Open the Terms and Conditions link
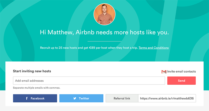The height and width of the screenshot is (111, 209). coord(154,48)
